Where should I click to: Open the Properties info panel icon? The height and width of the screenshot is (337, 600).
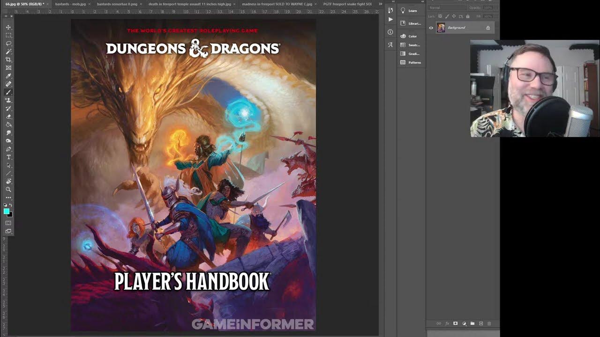(x=390, y=32)
